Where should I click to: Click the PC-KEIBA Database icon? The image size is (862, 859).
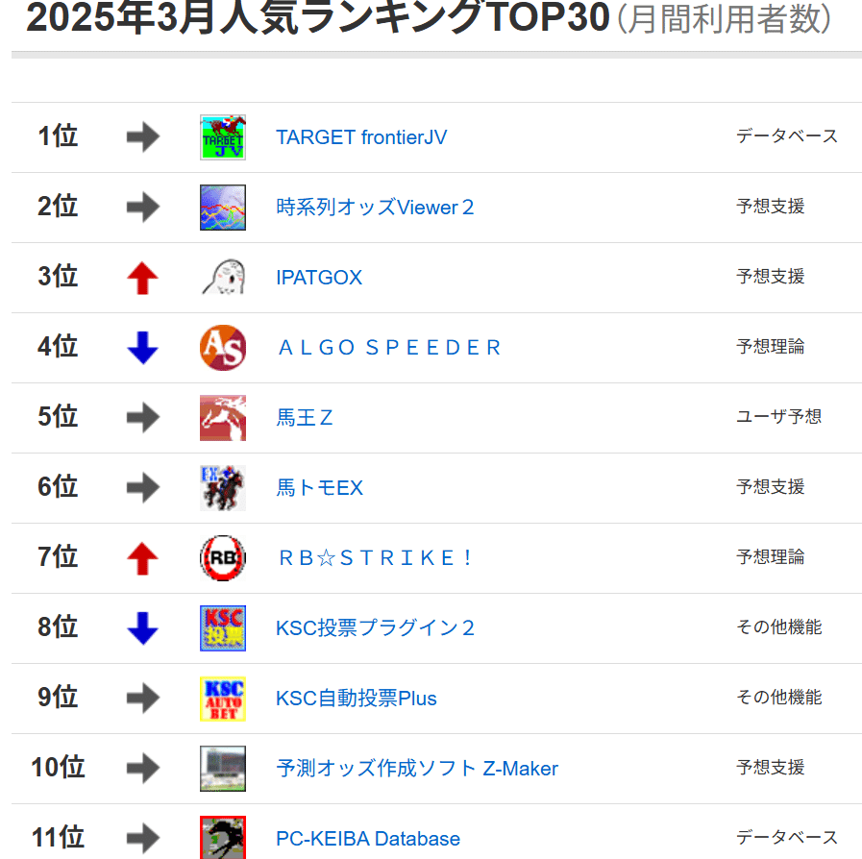coord(222,838)
